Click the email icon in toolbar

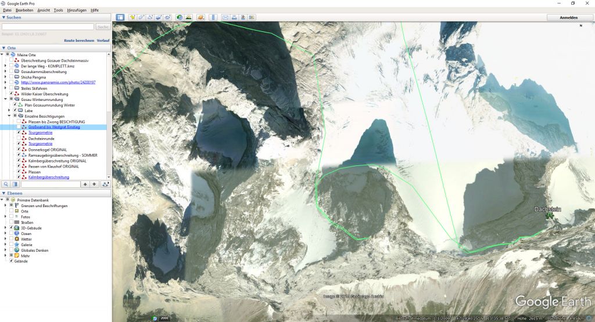[x=225, y=17]
